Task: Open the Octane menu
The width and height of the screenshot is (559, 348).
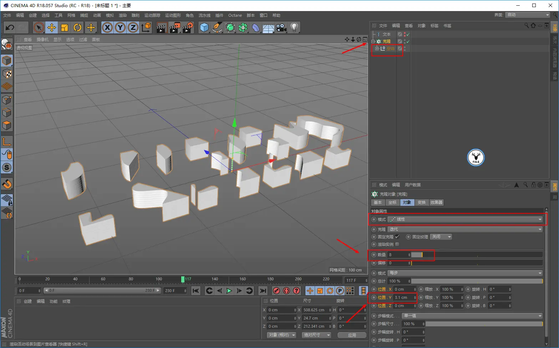Action: [x=235, y=15]
